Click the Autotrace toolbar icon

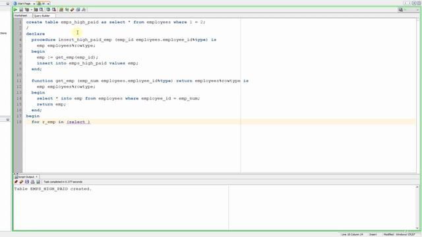36,10
